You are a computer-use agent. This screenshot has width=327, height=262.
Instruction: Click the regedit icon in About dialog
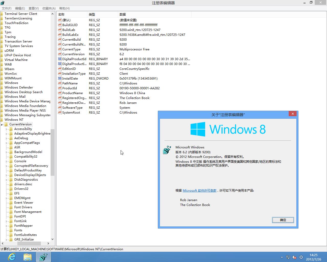167,150
